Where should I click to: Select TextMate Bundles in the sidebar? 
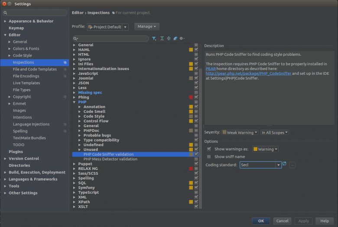pos(29,138)
